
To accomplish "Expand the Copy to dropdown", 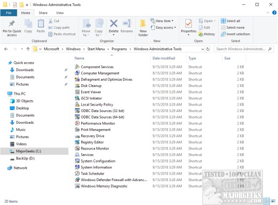I will (100, 35).
